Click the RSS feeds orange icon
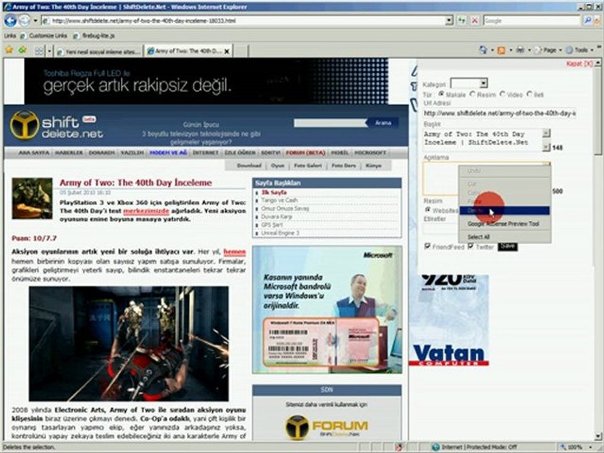 point(501,50)
